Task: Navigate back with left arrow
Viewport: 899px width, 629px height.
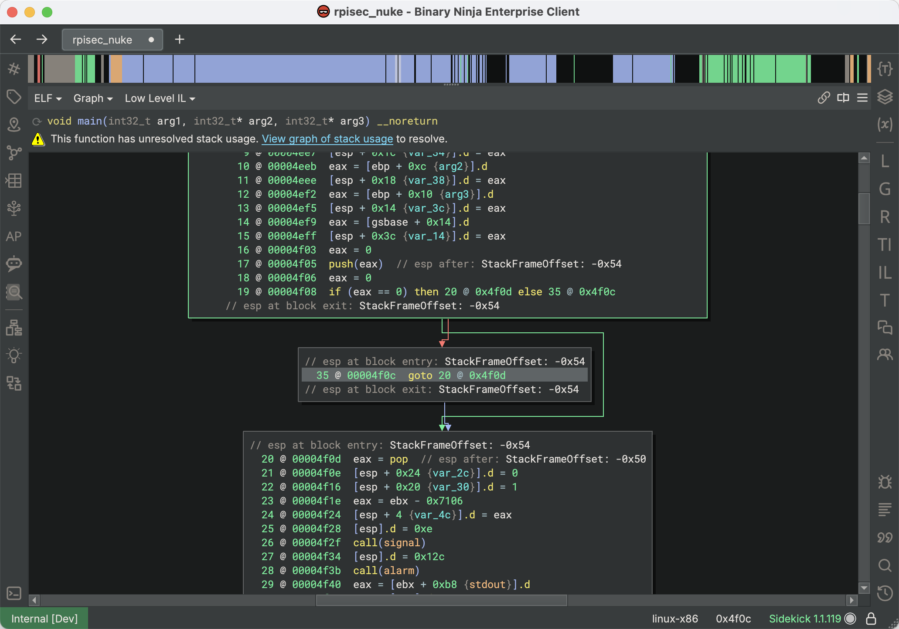Action: pos(16,40)
